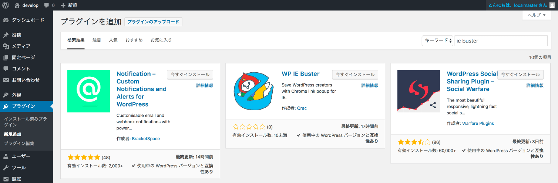This screenshot has height=183, width=558.
Task: Open the Notification plugin title link
Action: (x=141, y=89)
